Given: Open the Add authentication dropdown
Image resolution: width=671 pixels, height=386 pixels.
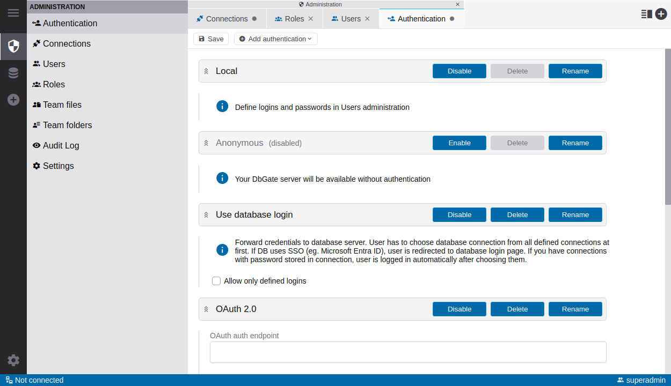Looking at the screenshot, I should pos(276,39).
